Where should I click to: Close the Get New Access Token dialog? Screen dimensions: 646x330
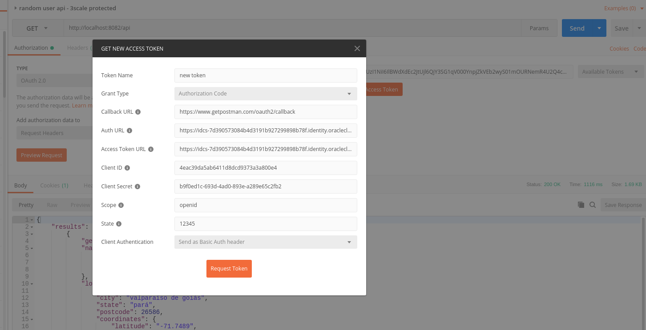(357, 48)
